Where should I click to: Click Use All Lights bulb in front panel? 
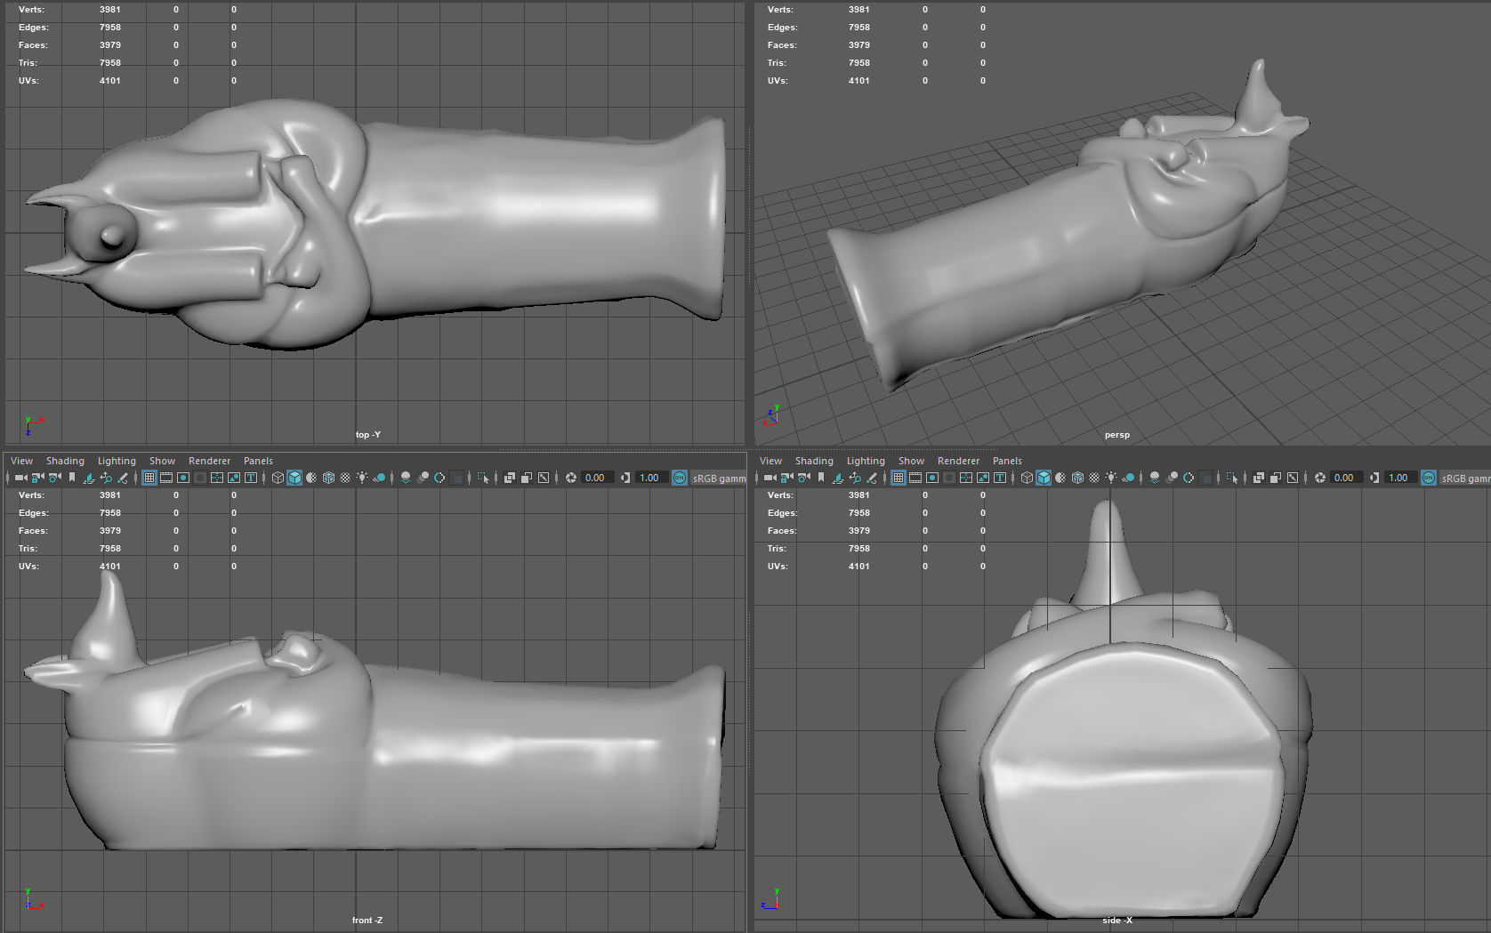click(362, 478)
